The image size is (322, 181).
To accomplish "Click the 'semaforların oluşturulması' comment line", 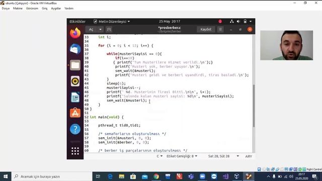I will coord(132,134).
